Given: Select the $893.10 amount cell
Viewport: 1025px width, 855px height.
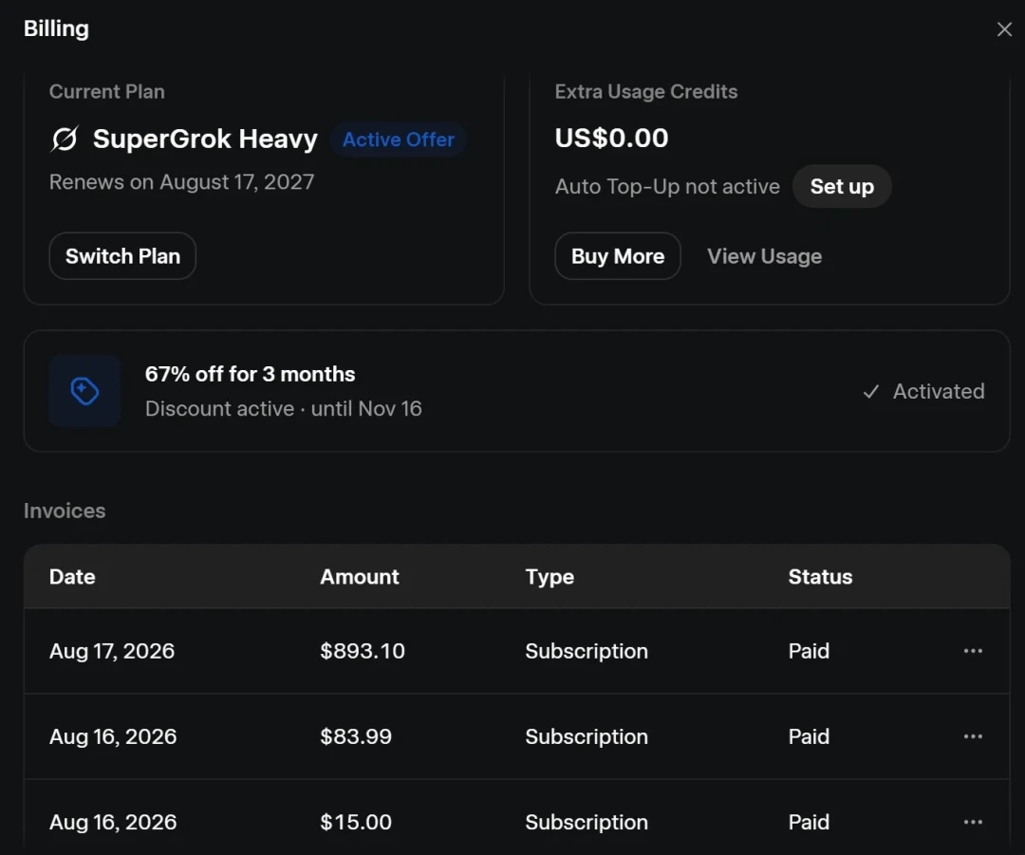Looking at the screenshot, I should click(363, 651).
